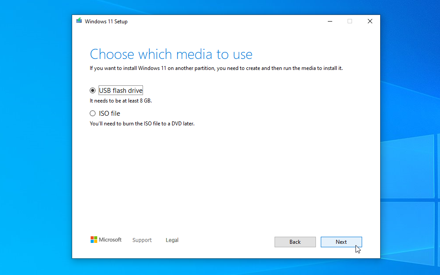
Task: Choose the ISO file radio circle
Action: click(x=92, y=114)
